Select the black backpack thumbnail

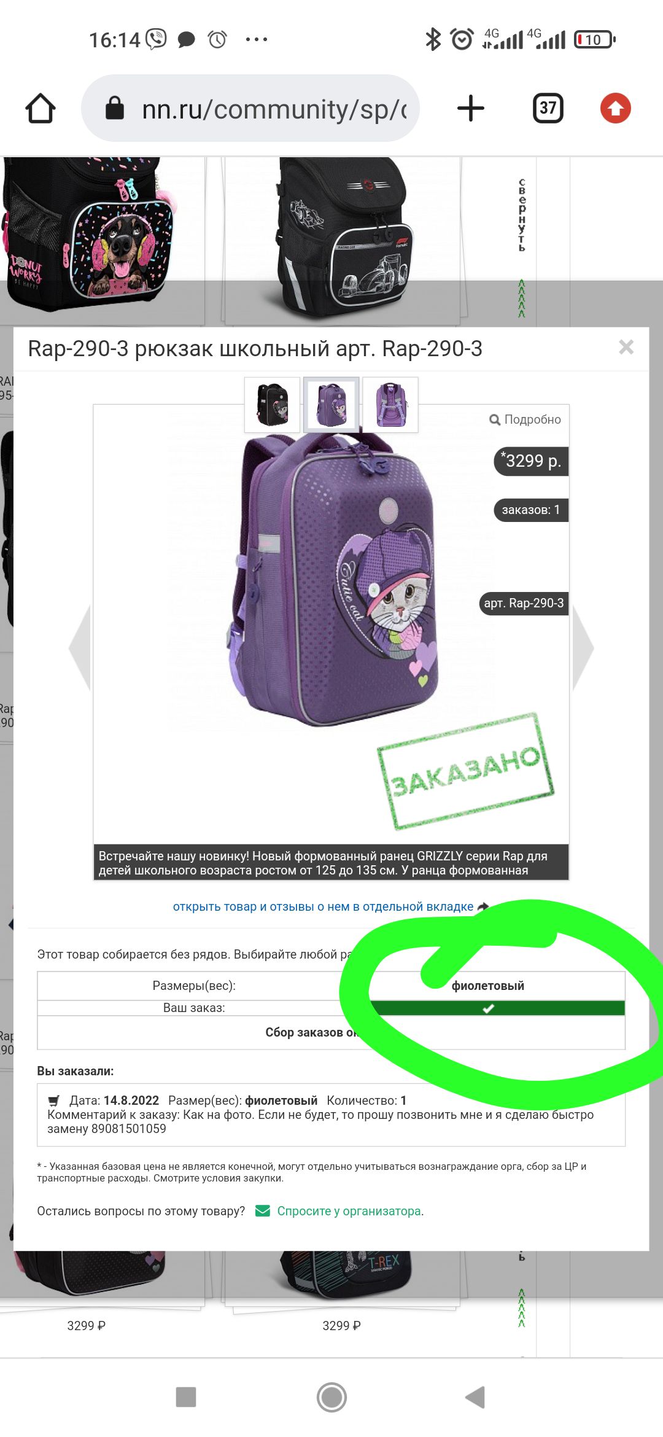point(273,405)
